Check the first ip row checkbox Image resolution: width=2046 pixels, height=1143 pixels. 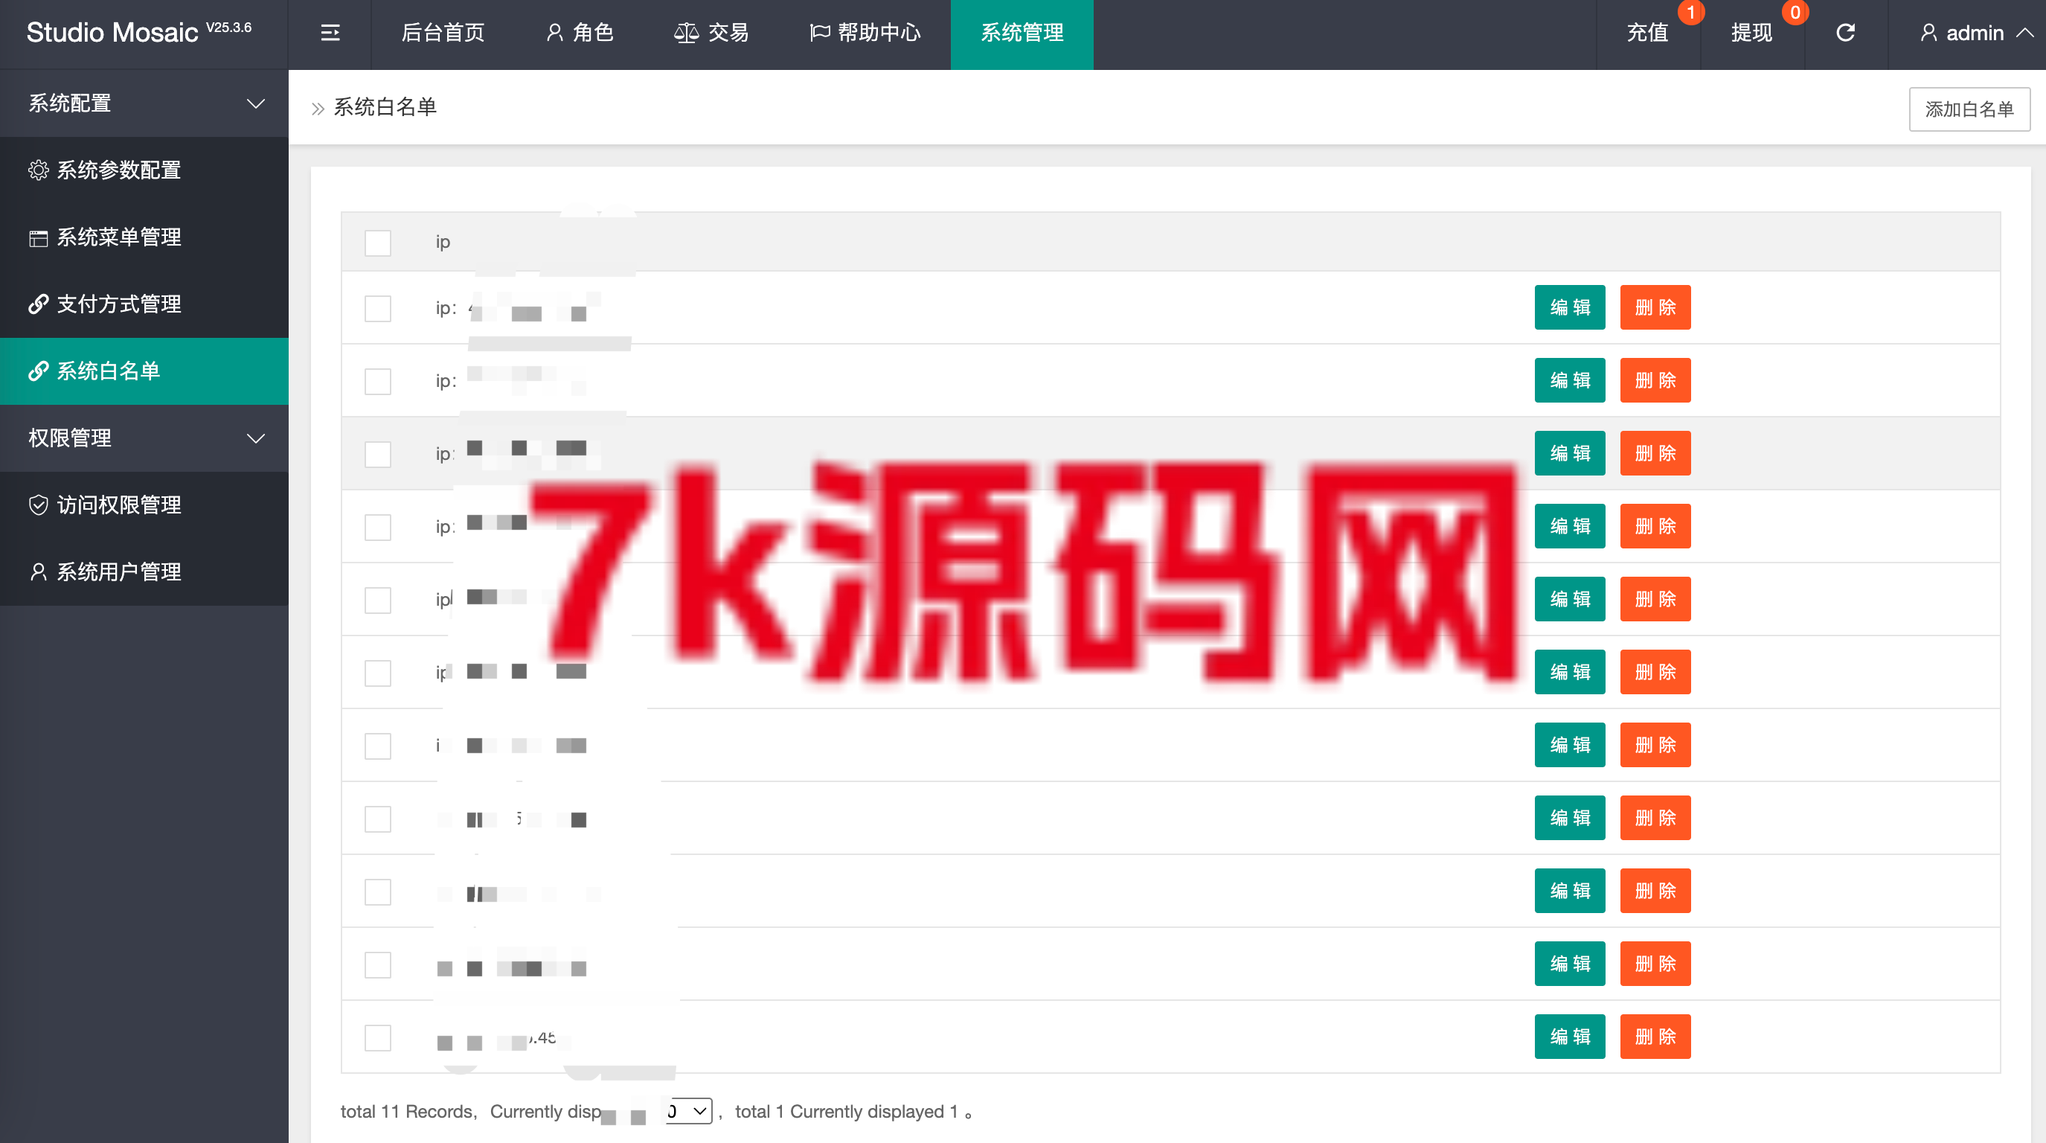377,308
